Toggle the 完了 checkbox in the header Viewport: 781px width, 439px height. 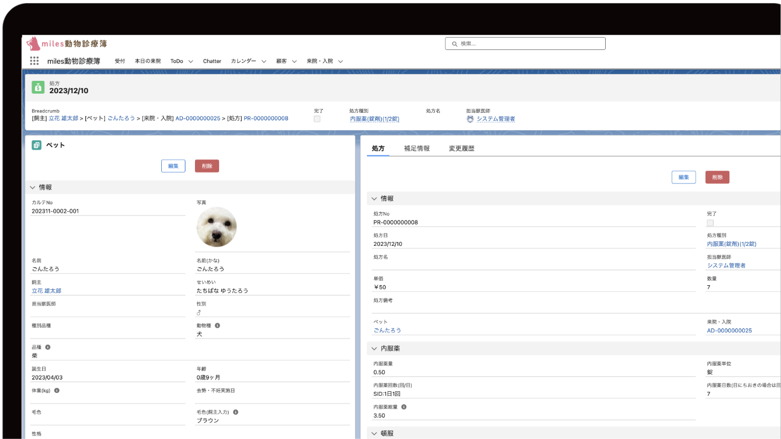click(317, 119)
